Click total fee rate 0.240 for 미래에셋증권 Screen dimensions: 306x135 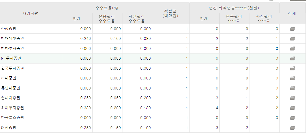click(x=86, y=39)
